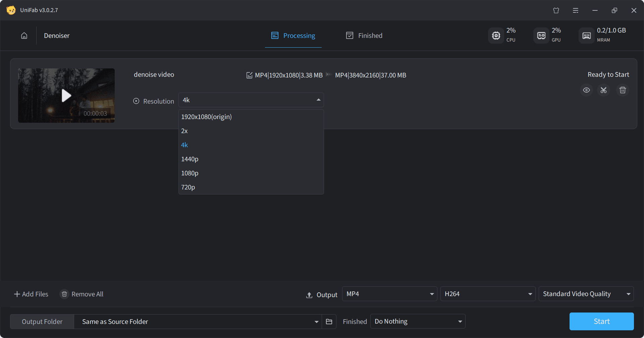Play the denoise video thumbnail
The image size is (644, 338).
[x=66, y=96]
